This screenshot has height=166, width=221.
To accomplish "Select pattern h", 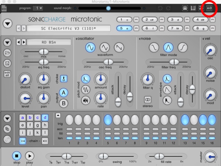I will click(x=45, y=125).
